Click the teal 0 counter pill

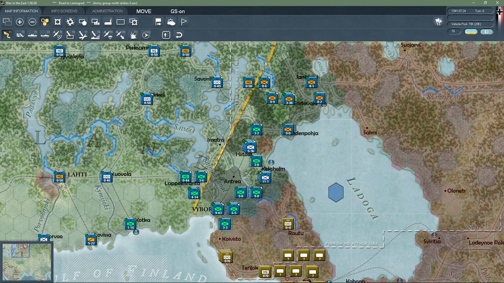click(x=487, y=31)
